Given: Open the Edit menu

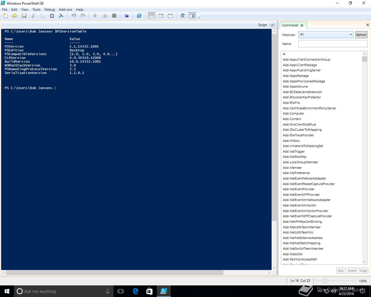Looking at the screenshot, I should pos(14,10).
